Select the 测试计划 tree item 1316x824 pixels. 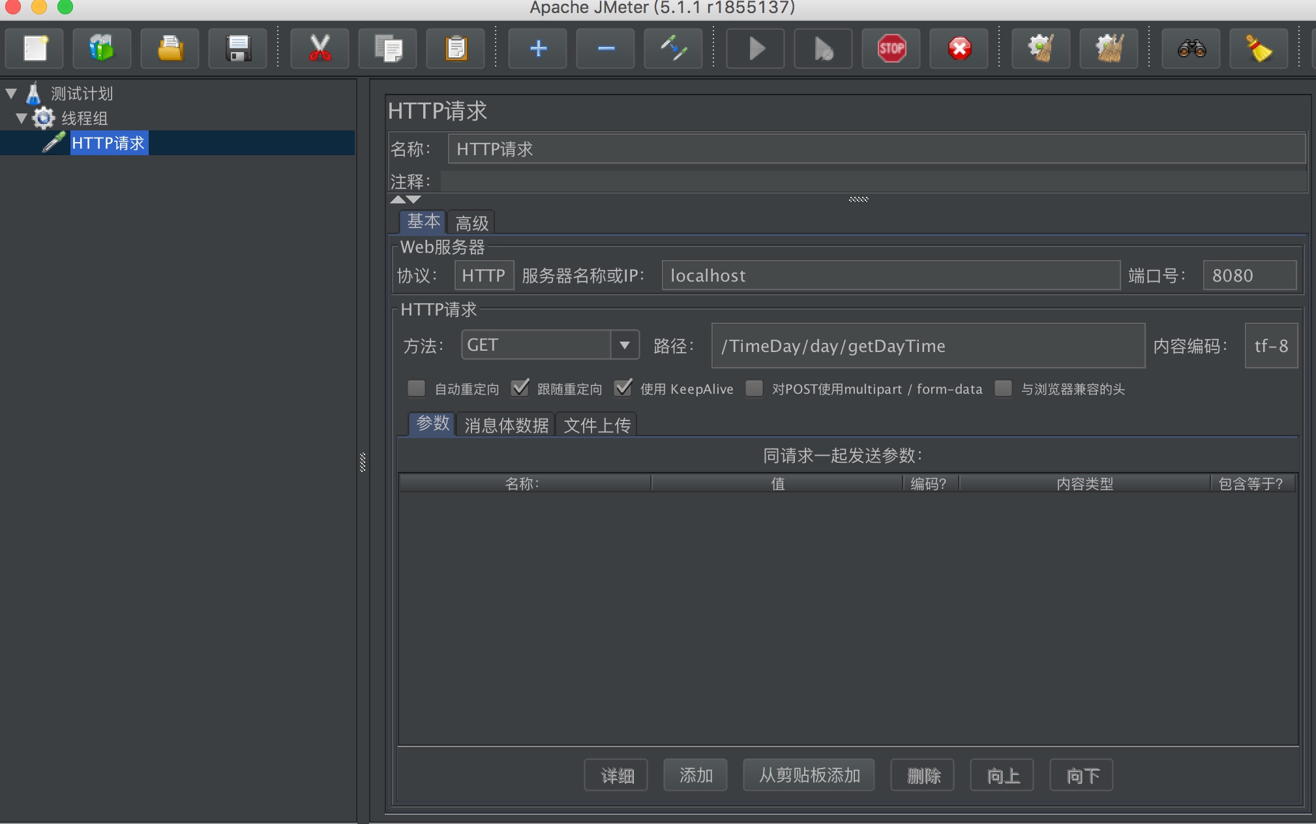(82, 94)
